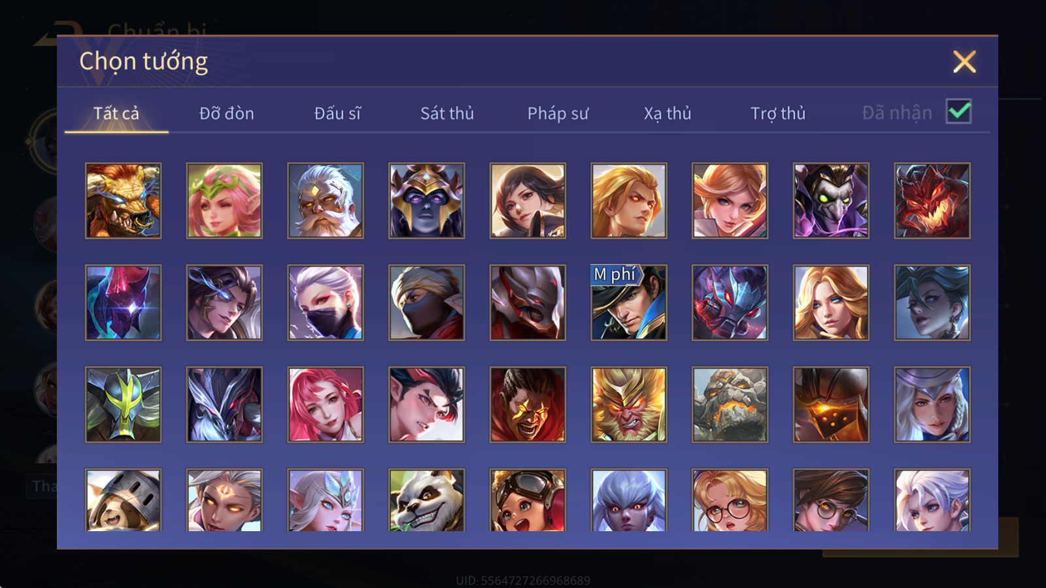The width and height of the screenshot is (1046, 588).
Task: Pick the white-bearded old man hero
Action: coord(326,201)
